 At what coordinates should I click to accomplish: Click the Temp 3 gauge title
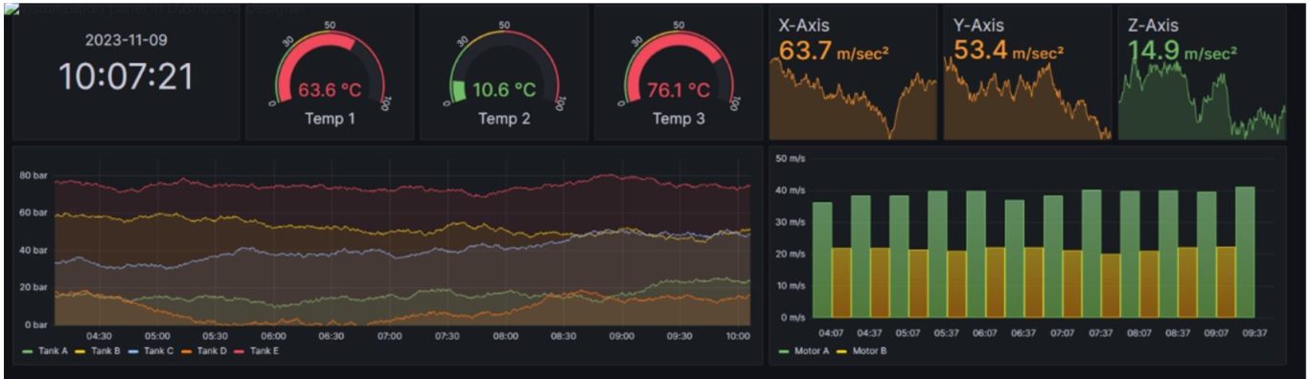point(678,119)
